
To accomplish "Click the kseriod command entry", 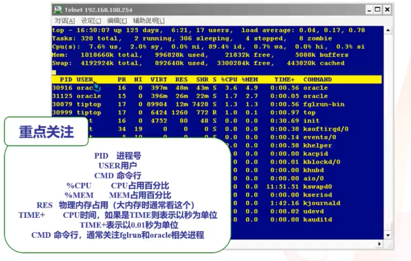I will tap(318, 195).
